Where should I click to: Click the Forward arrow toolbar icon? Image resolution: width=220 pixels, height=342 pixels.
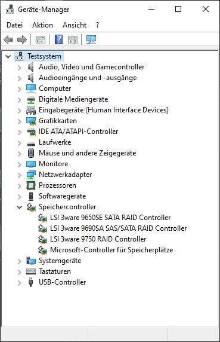coord(22,39)
